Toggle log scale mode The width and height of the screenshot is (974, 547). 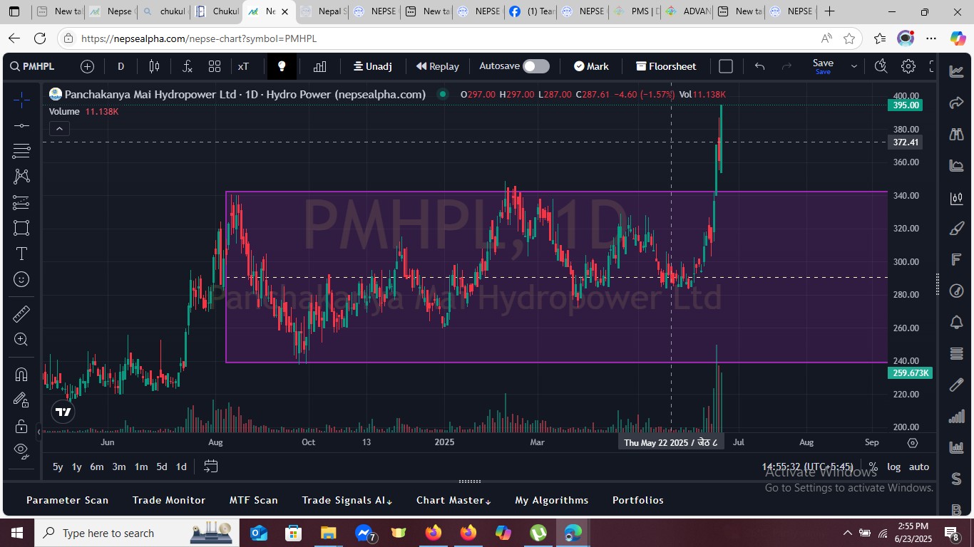[893, 467]
